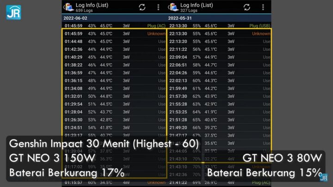Viewport: 333px width, 187px height.
Task: Tap the 21:55:28 log row at 63%
Action: tap(219, 104)
